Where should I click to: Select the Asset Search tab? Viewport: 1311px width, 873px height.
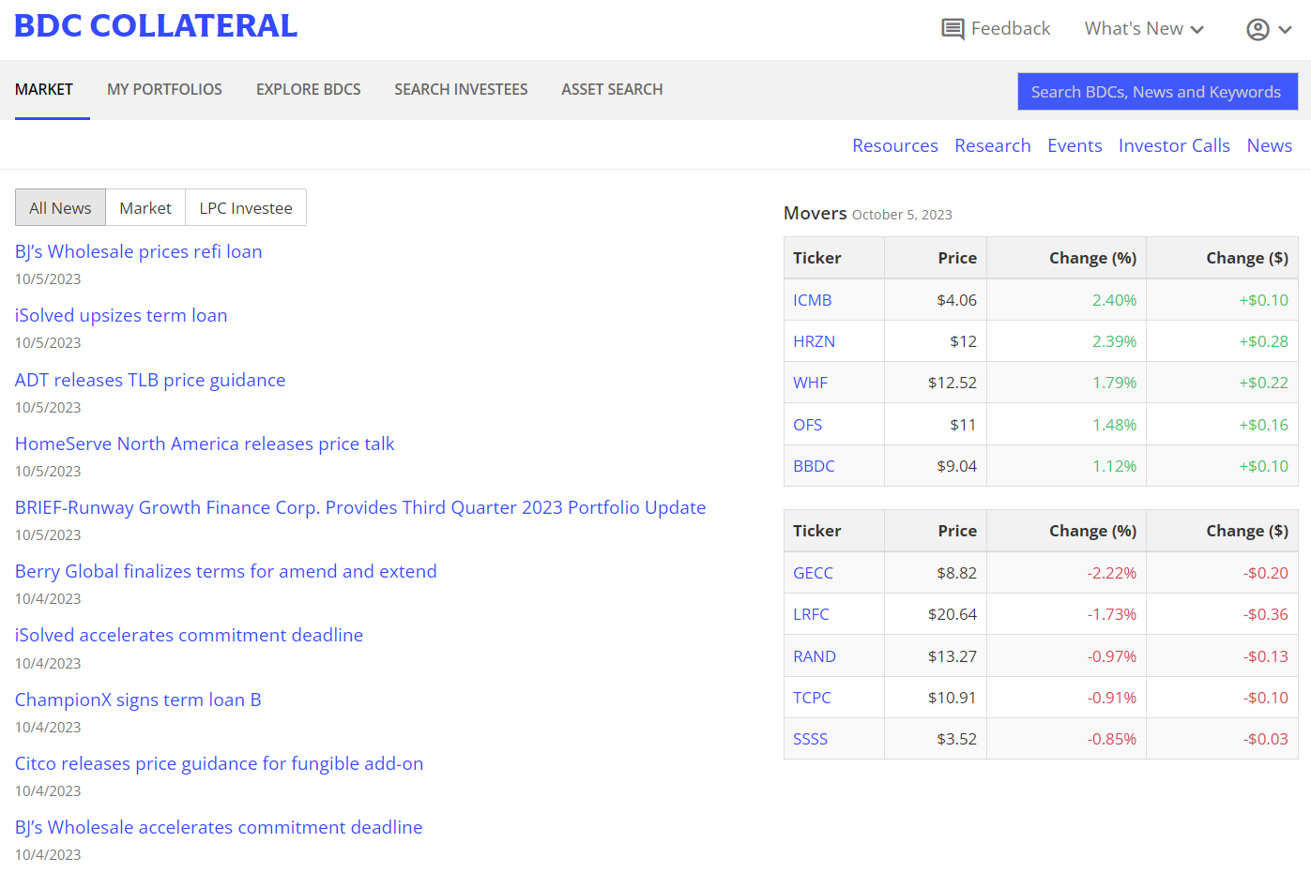pyautogui.click(x=612, y=90)
